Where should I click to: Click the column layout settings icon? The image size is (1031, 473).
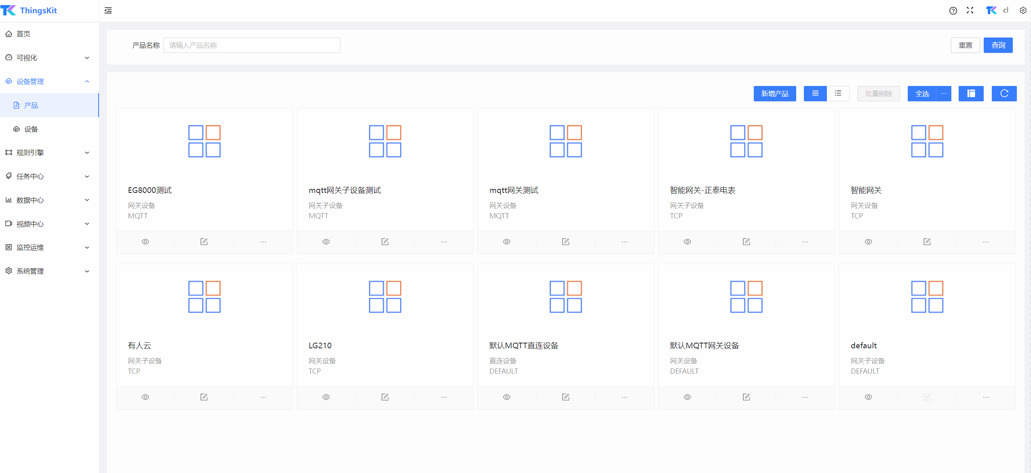point(971,94)
